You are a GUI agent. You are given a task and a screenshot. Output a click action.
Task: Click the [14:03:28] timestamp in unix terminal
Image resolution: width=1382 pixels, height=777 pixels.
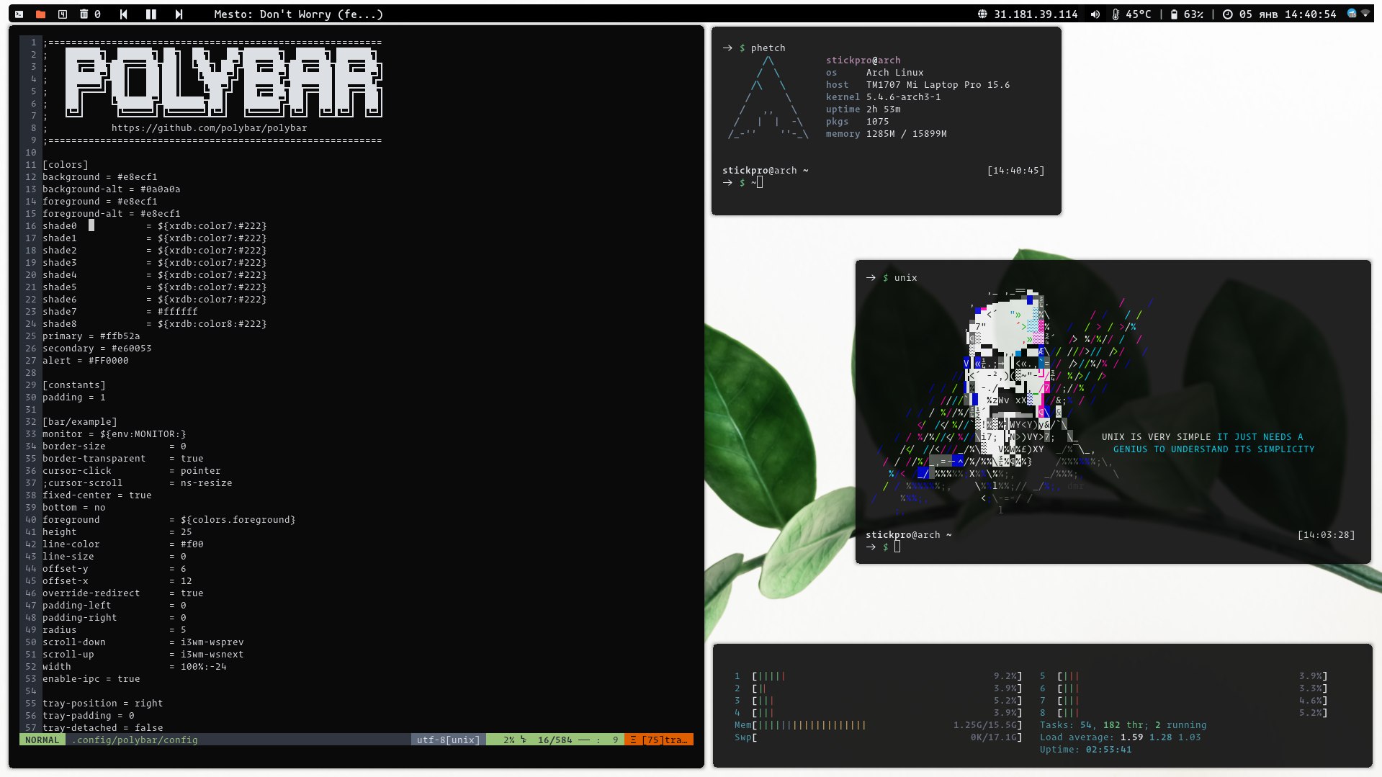pos(1326,534)
